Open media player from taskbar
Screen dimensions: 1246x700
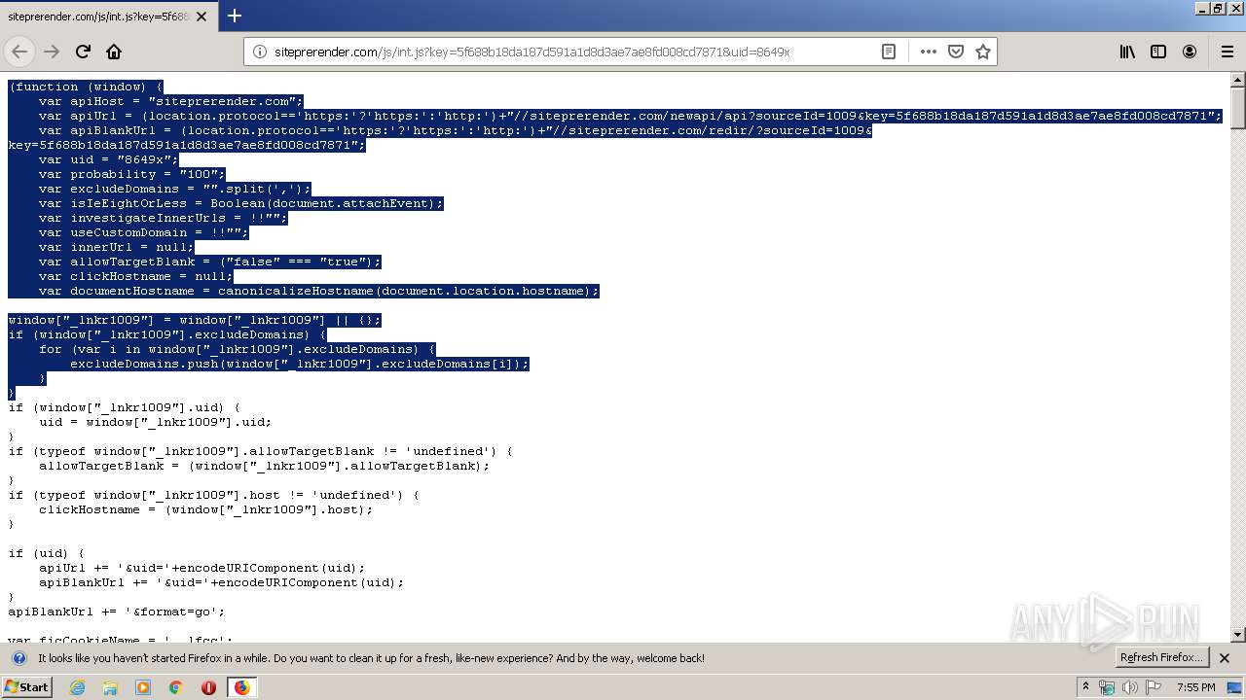click(143, 687)
